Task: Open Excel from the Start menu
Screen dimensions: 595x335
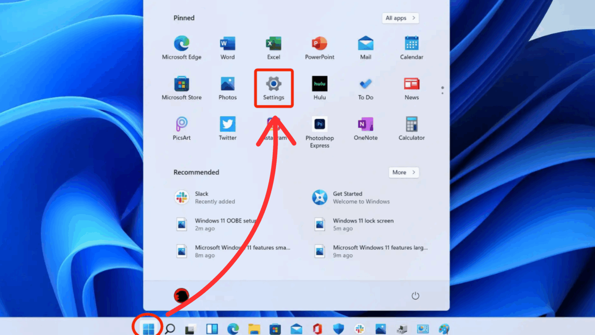Action: 273,47
